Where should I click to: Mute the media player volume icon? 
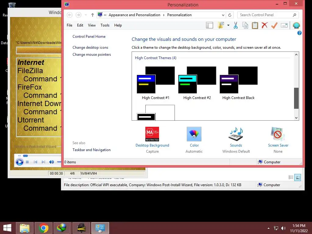pos(51,162)
